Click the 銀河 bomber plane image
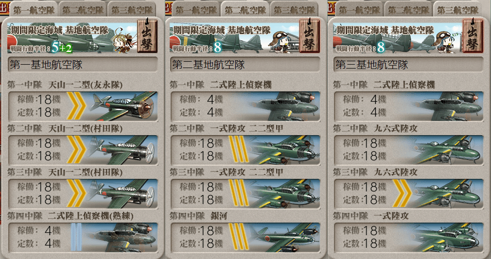The width and height of the screenshot is (491, 259). point(284,237)
